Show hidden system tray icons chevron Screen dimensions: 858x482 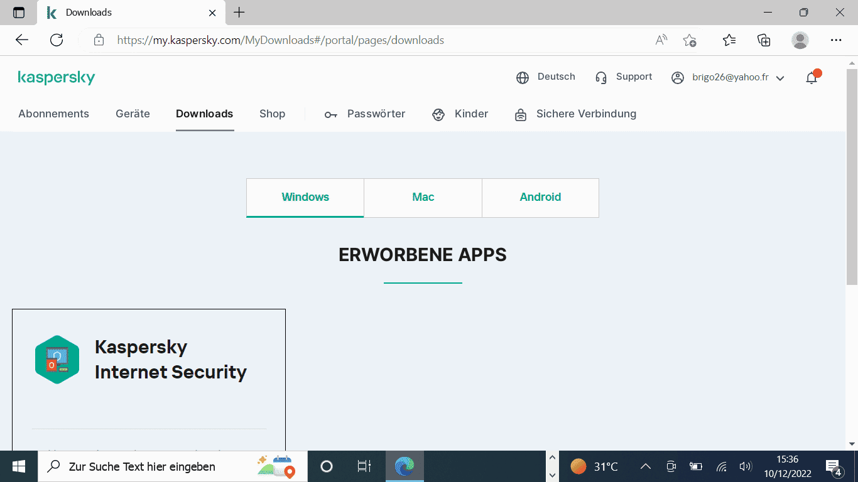645,466
